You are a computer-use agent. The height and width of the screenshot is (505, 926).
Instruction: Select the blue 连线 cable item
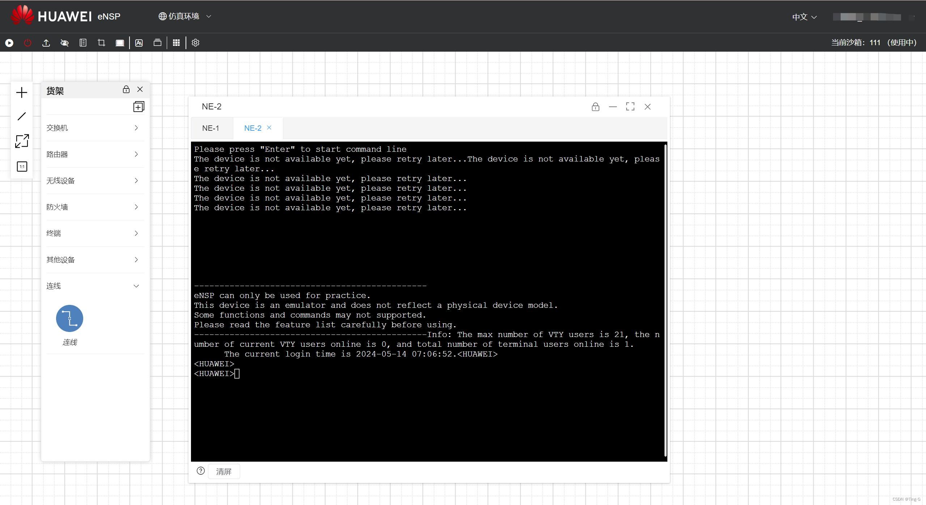(x=69, y=319)
